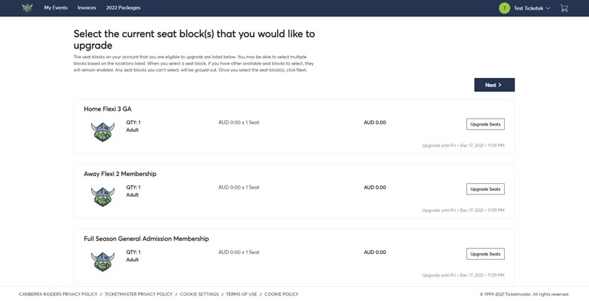Open the 2022 Packages menu item
This screenshot has height=301, width=589.
tap(123, 8)
